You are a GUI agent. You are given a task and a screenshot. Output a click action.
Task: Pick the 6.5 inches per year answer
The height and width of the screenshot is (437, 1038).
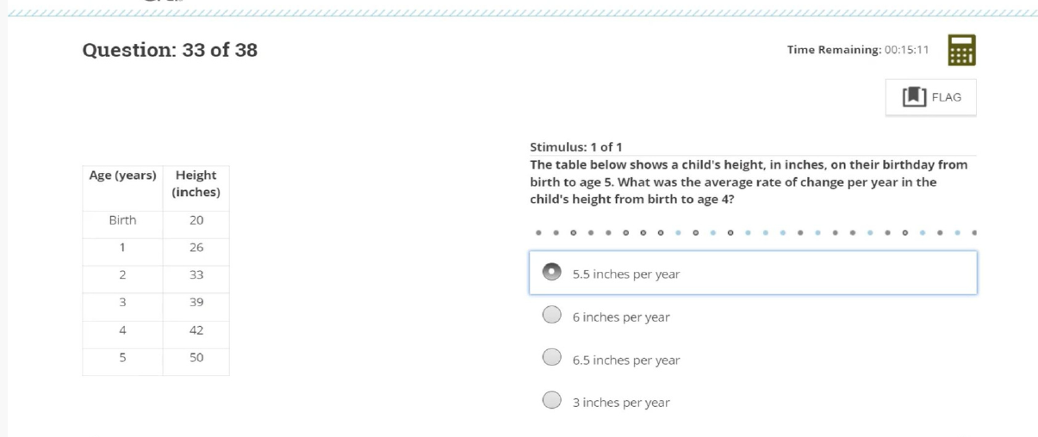tap(551, 359)
